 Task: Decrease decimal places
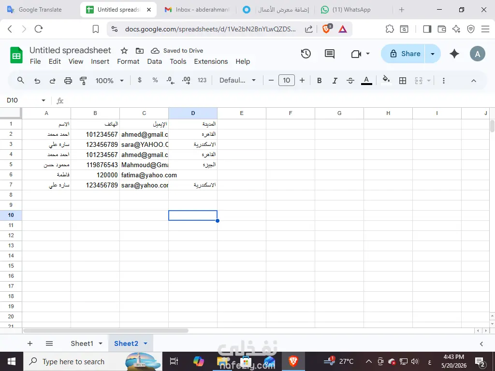coord(171,81)
